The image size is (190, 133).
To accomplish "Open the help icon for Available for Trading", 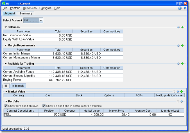I will click(x=178, y=64).
